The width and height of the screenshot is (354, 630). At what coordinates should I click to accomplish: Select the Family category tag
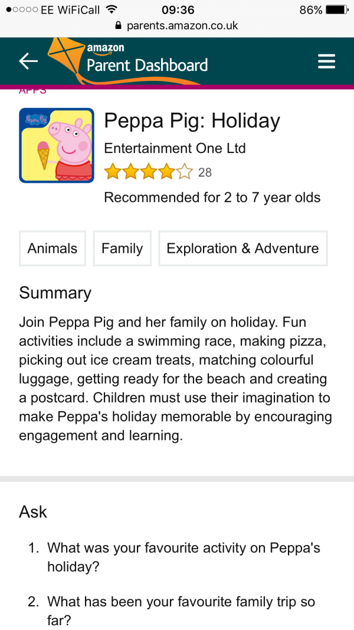point(122,249)
